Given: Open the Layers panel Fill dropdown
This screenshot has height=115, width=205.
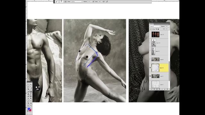Looking at the screenshot, I should (x=168, y=29).
